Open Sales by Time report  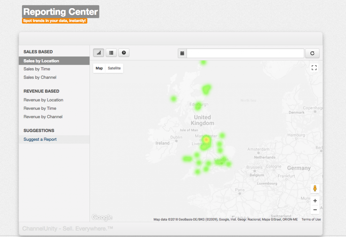click(x=37, y=69)
